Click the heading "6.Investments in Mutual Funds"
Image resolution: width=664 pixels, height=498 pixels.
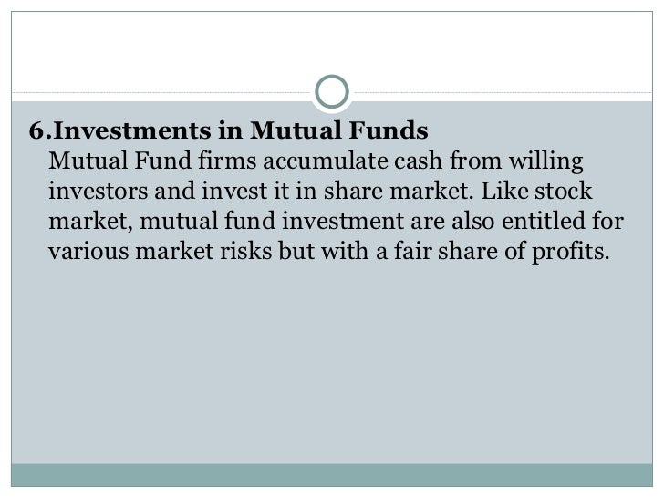click(229, 130)
